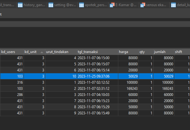Switch to the E-Kamar tab
Viewport: 190px width, 130px height.
coord(123,5)
